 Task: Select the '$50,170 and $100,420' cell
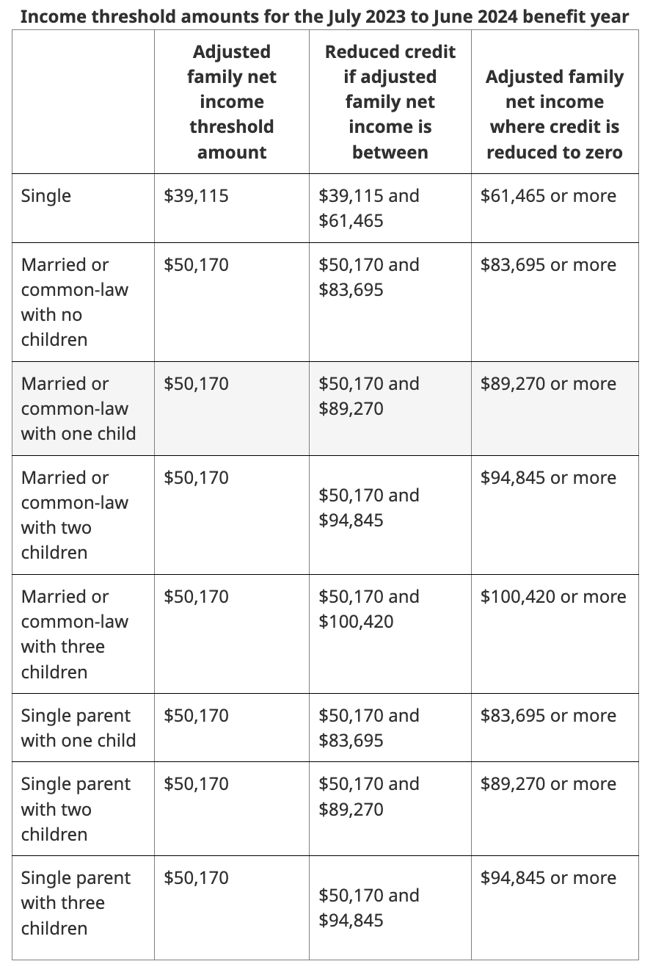pos(369,609)
